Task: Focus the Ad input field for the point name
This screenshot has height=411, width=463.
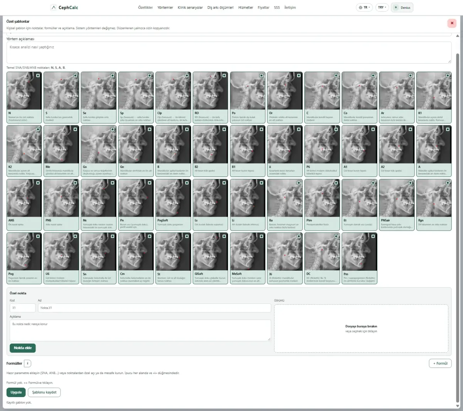Action: pyautogui.click(x=154, y=308)
